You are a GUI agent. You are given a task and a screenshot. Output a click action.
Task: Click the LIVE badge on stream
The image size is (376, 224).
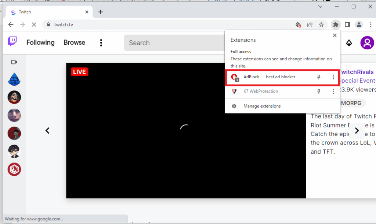point(80,72)
